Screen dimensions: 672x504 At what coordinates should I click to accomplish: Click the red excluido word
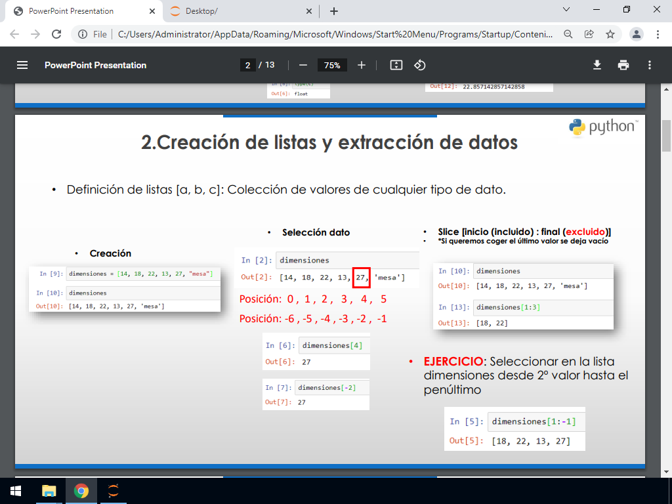pyautogui.click(x=585, y=232)
